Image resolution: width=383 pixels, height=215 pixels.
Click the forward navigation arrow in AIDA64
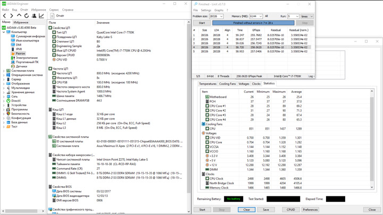click(12, 16)
